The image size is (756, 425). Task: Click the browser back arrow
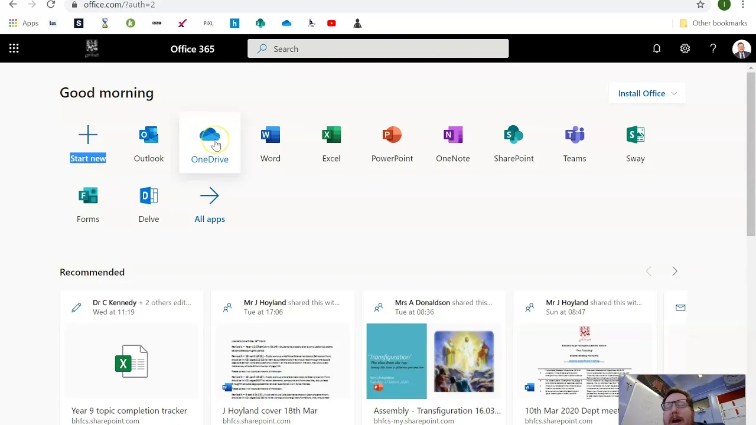[13, 5]
